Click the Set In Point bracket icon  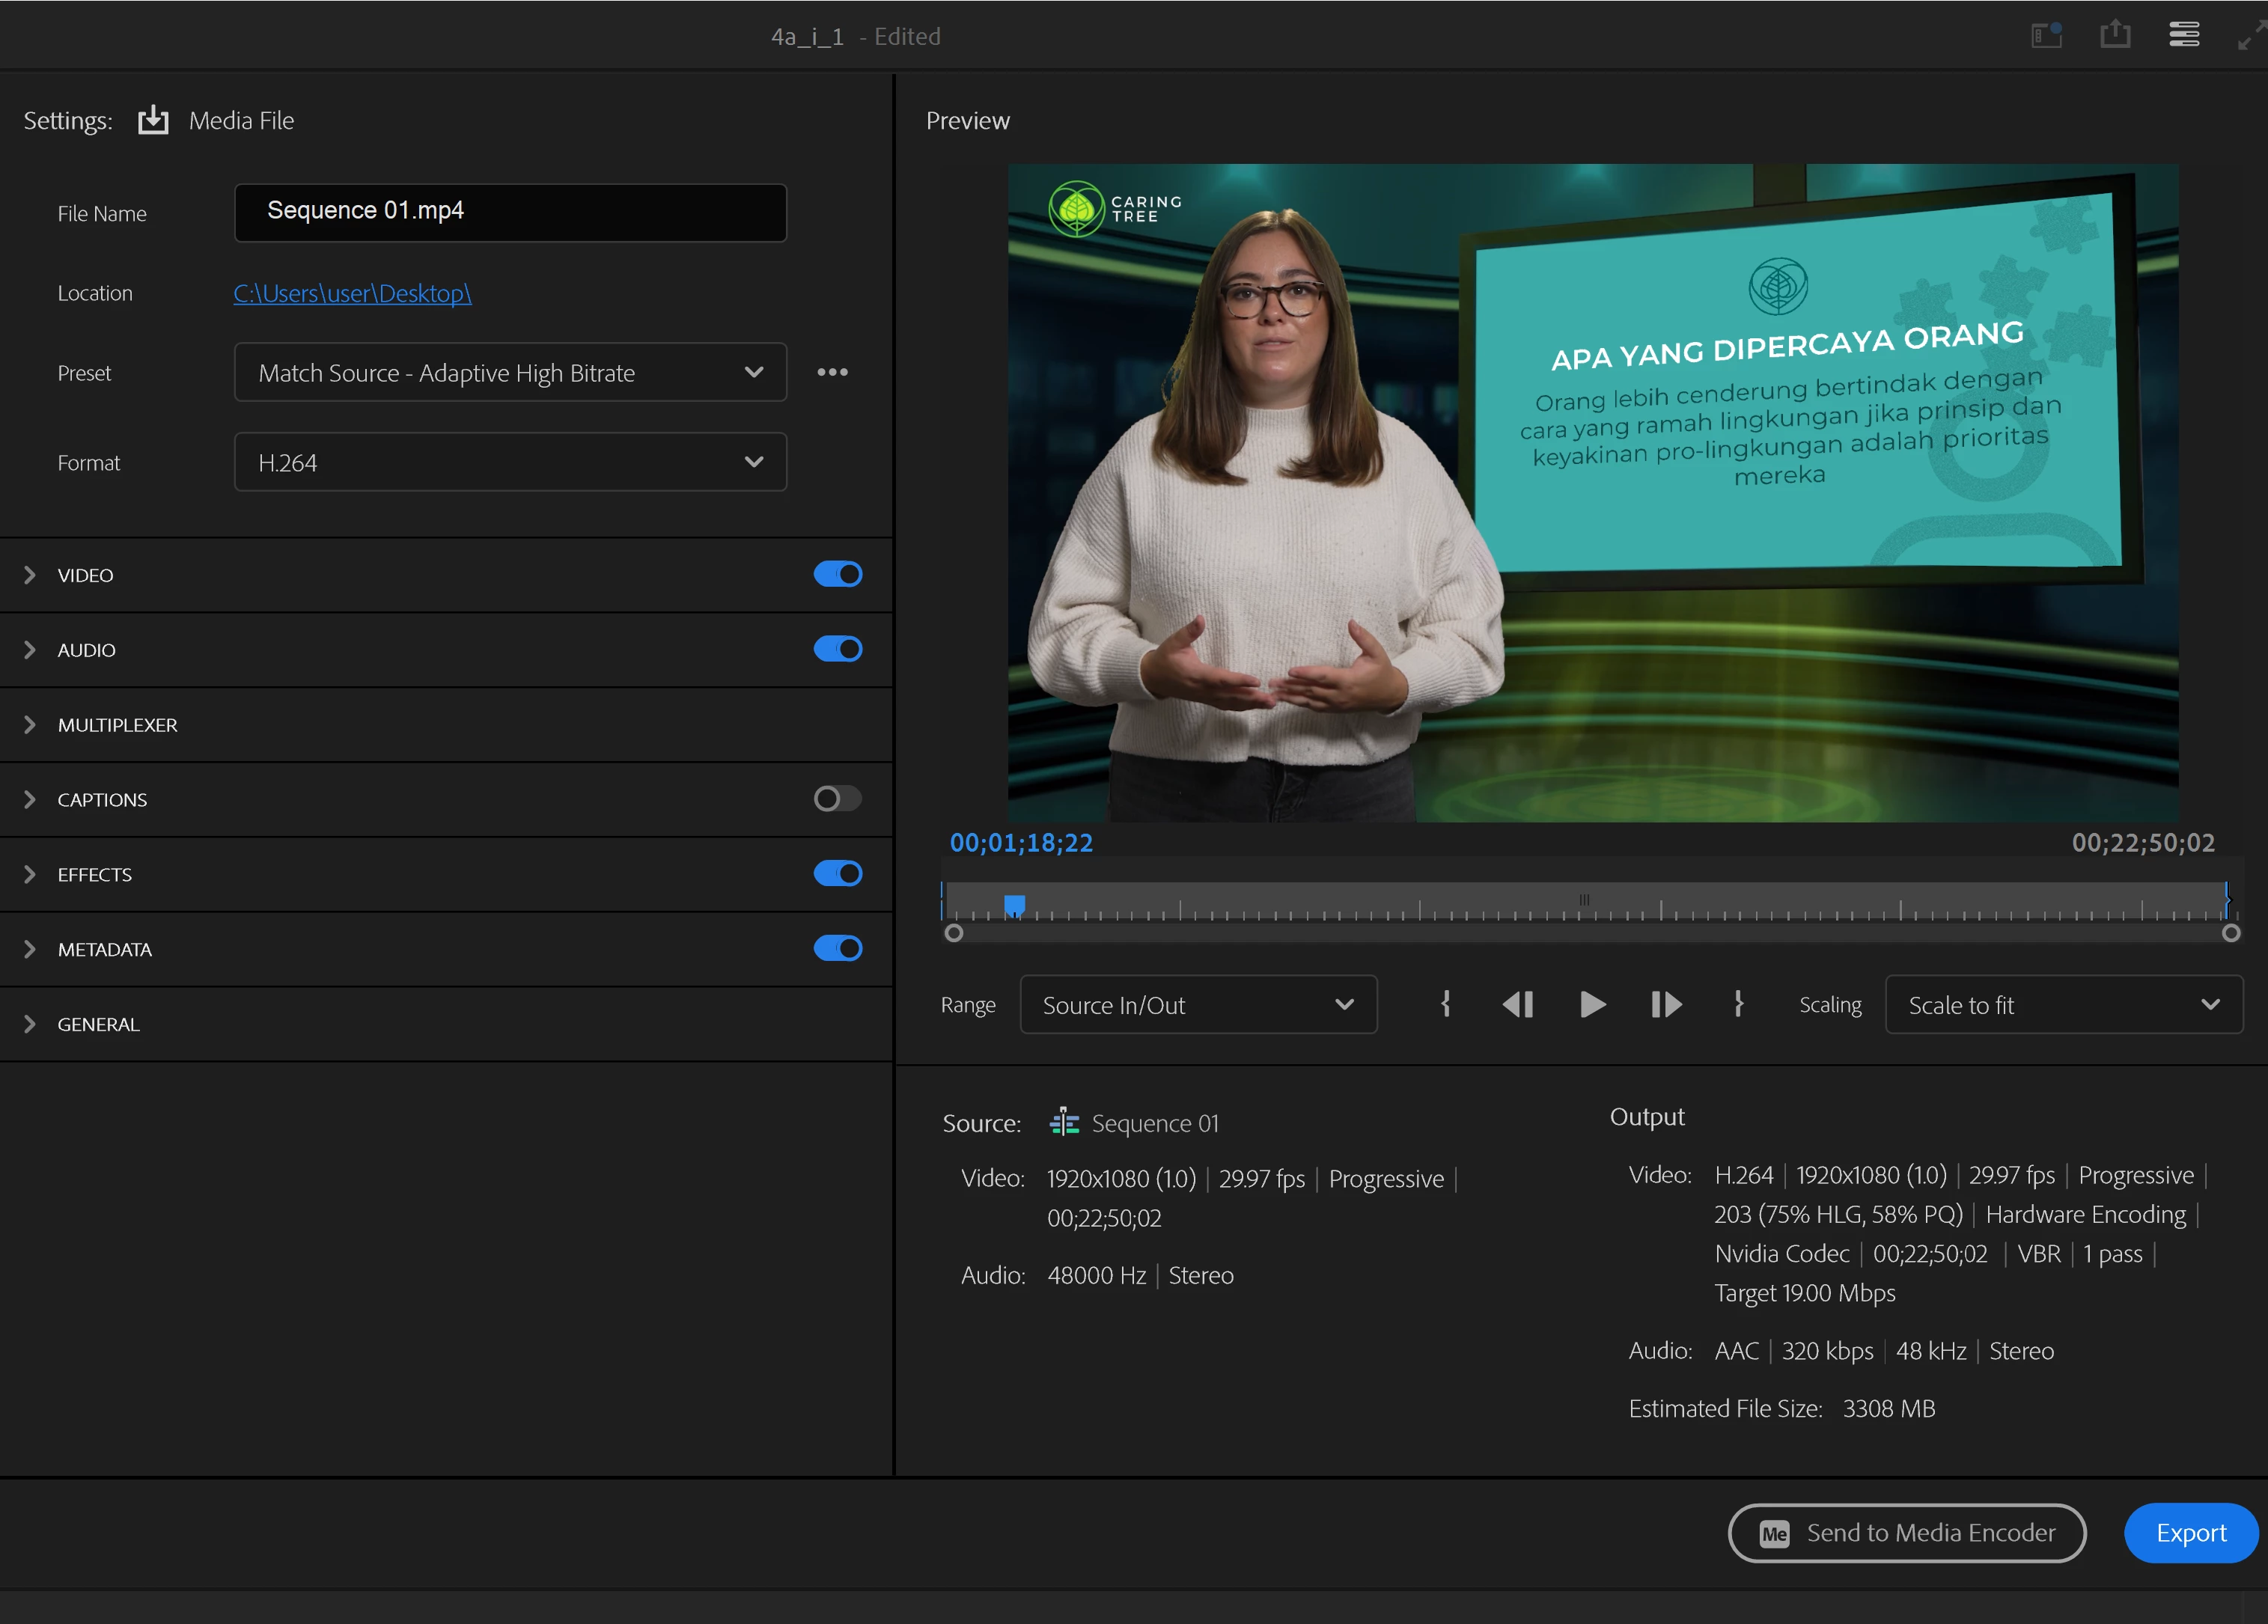pyautogui.click(x=1445, y=1004)
